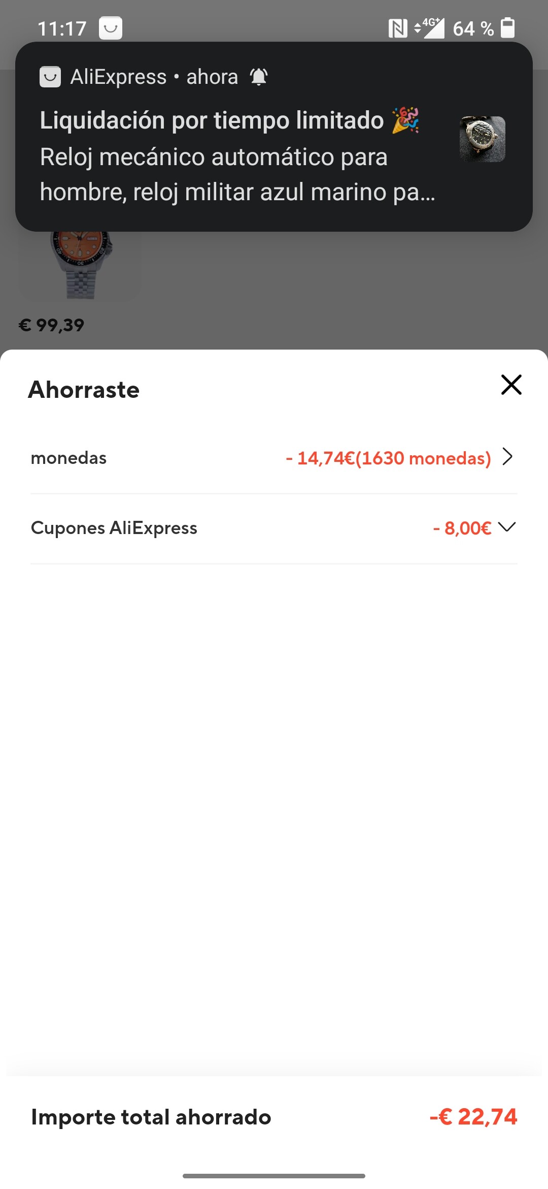Expand Cupones AliExpress dropdown arrow
Screen dimensions: 548x1189
coord(507,527)
